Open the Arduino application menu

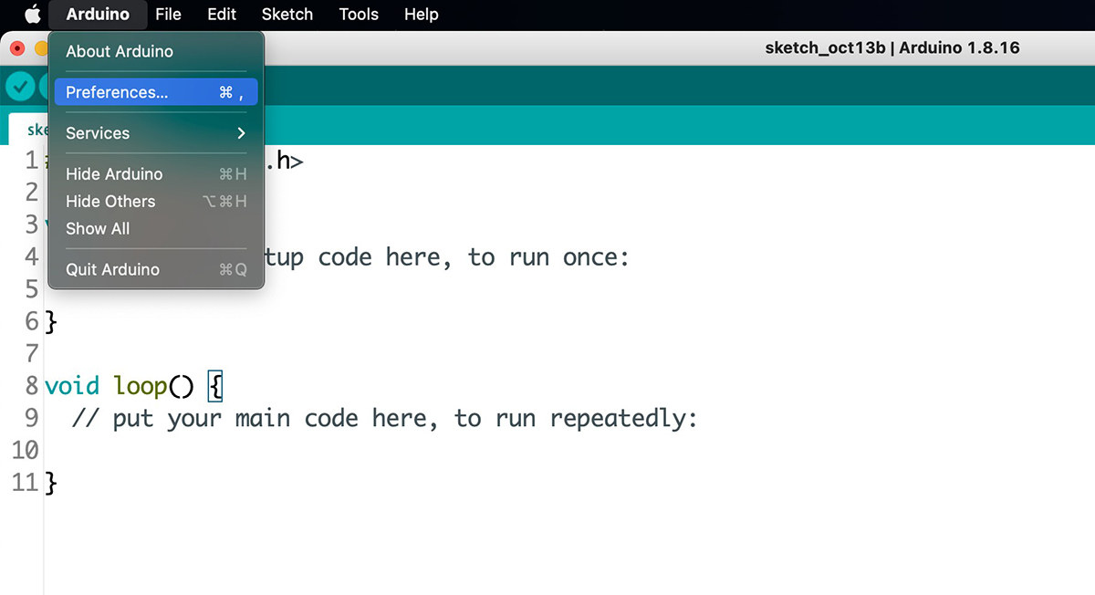tap(98, 14)
